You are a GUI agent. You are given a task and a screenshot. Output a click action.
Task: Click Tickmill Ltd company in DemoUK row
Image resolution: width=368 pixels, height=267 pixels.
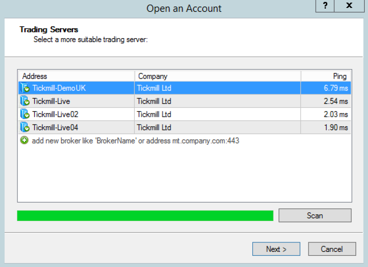[x=154, y=88]
